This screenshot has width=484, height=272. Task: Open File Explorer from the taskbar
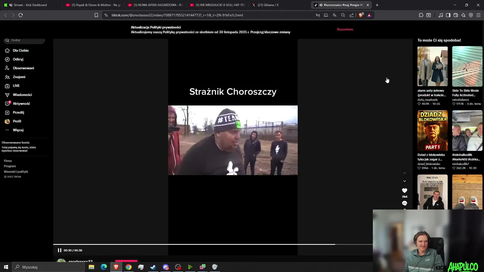coord(92,267)
